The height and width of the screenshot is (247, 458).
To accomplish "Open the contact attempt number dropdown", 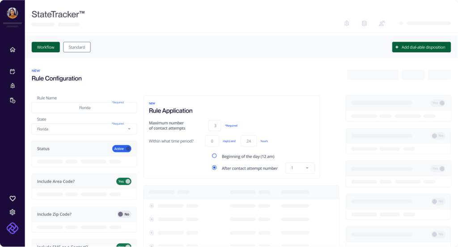I will coord(300,168).
